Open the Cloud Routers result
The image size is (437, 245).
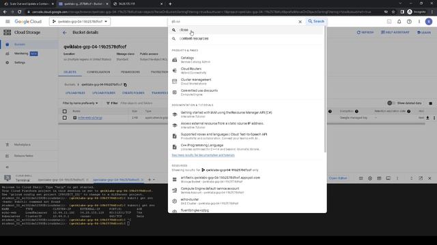coord(246,71)
